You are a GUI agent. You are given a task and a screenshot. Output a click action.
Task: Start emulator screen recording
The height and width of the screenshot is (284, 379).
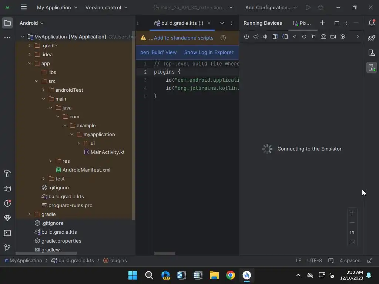[333, 37]
